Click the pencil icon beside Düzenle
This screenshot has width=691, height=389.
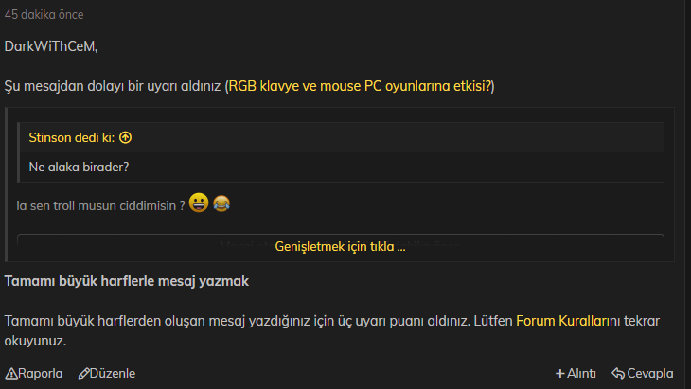(83, 374)
